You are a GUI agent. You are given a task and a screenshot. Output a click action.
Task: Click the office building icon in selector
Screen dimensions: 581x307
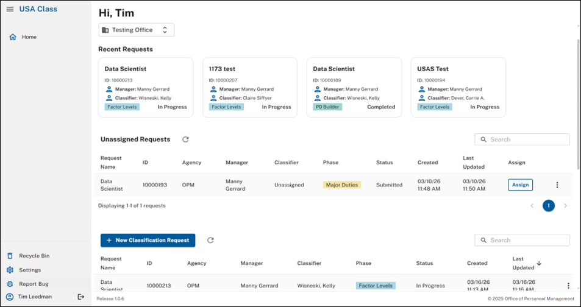pyautogui.click(x=105, y=30)
